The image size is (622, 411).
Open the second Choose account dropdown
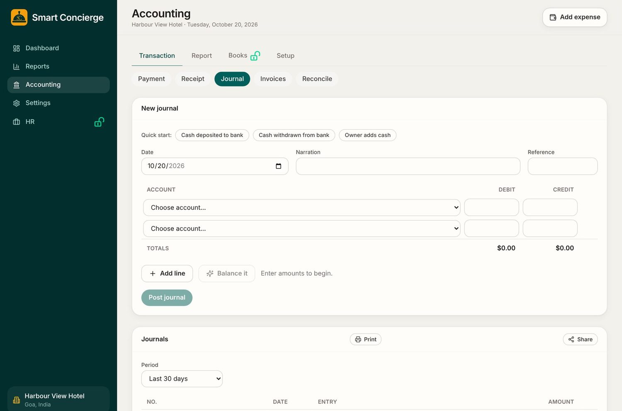coord(302,228)
